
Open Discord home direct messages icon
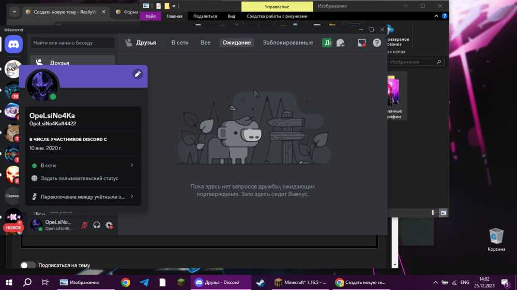(x=13, y=44)
